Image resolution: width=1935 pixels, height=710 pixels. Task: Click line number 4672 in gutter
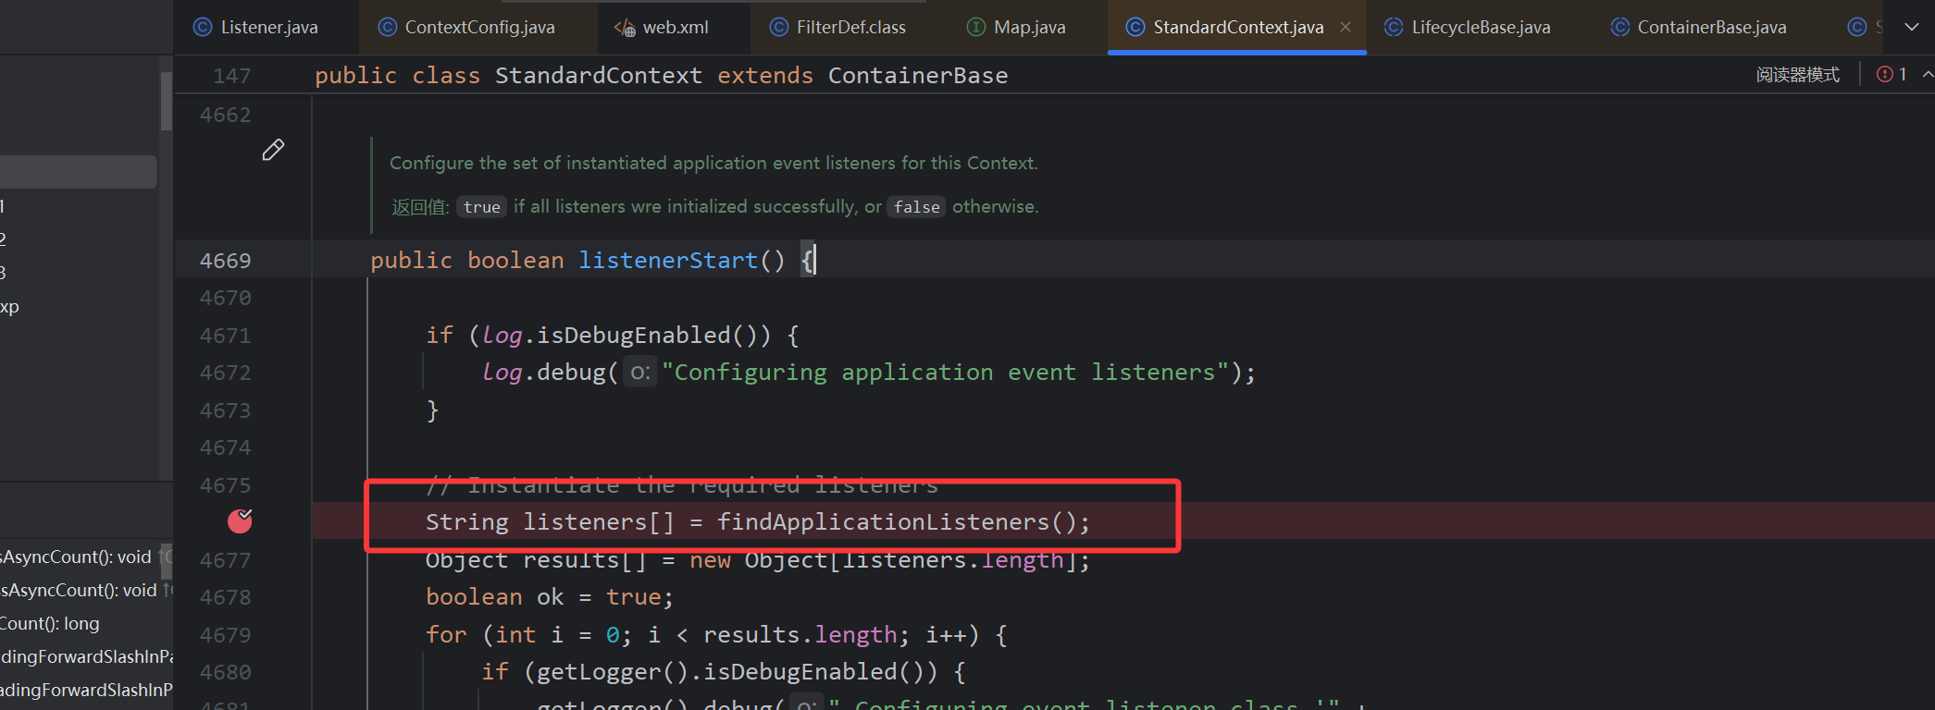click(225, 373)
